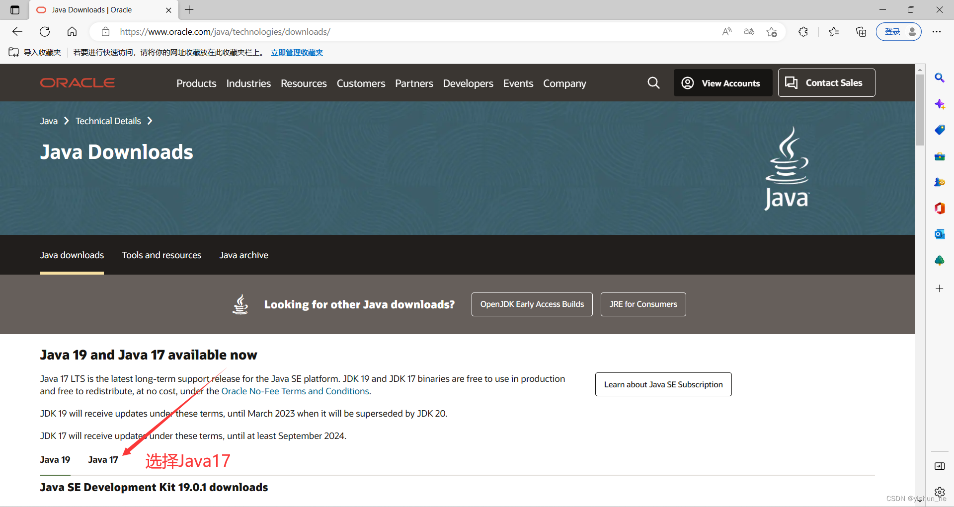Open the Collections icon

click(861, 32)
